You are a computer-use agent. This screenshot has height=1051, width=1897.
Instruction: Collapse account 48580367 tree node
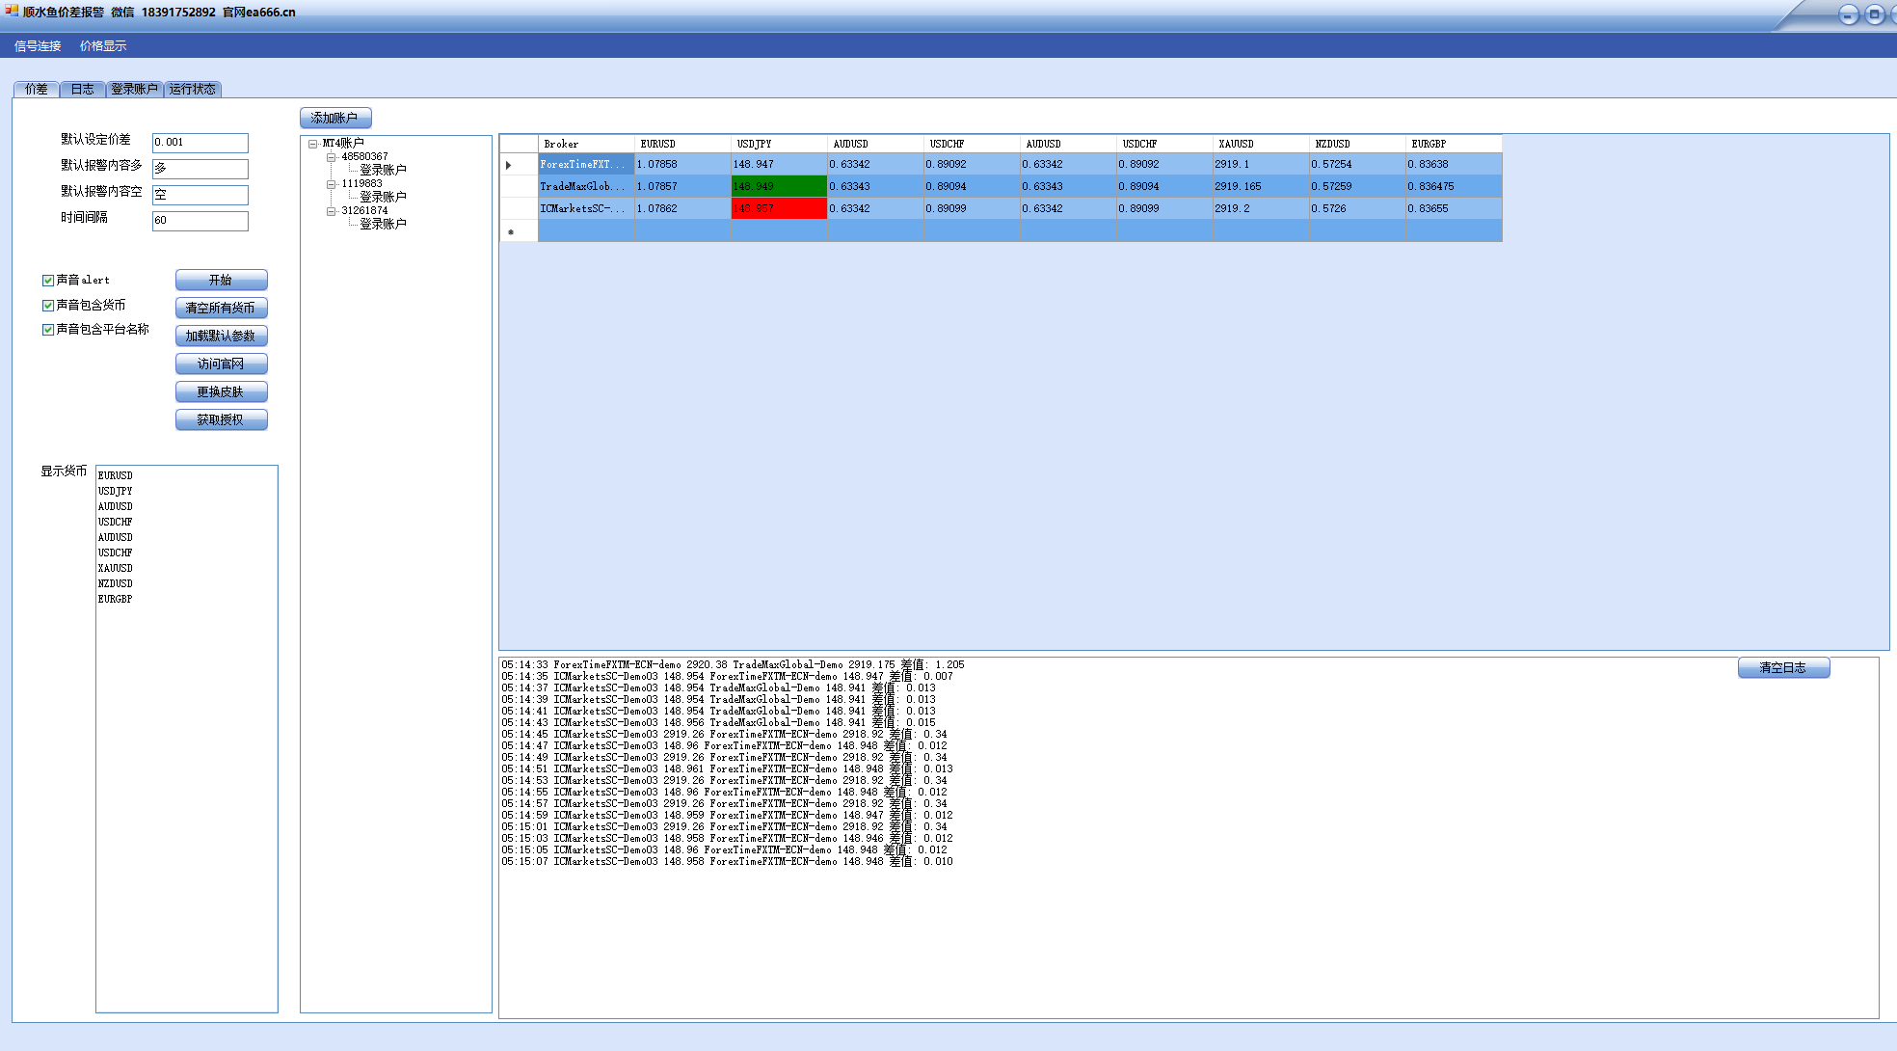point(331,156)
